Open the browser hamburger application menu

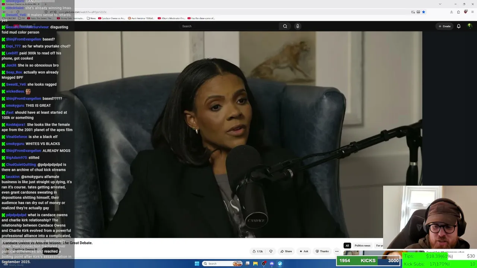click(x=472, y=12)
